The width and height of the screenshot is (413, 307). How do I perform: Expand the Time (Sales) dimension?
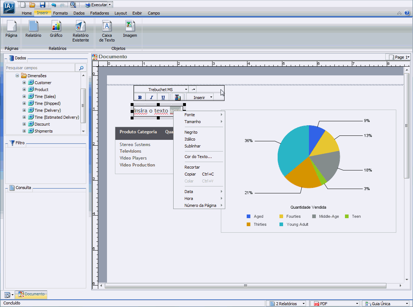pos(24,96)
